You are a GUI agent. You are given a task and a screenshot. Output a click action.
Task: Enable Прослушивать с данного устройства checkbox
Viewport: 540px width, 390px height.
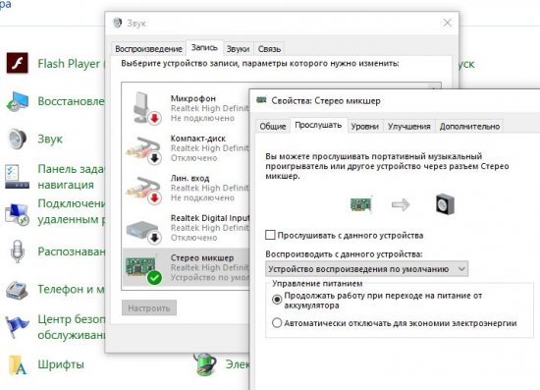(270, 235)
